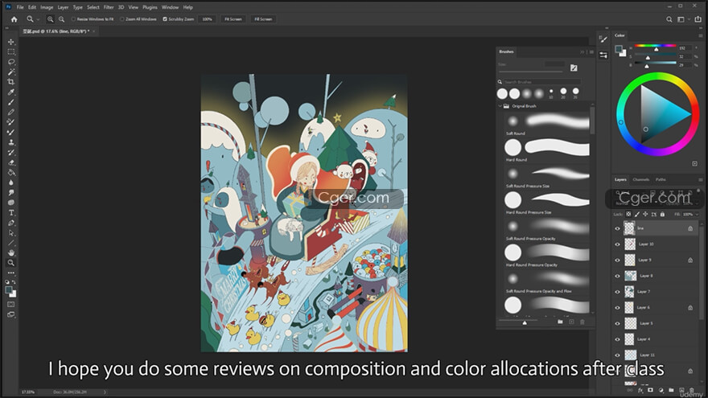The image size is (708, 398).
Task: Open the Image menu
Action: tap(47, 7)
